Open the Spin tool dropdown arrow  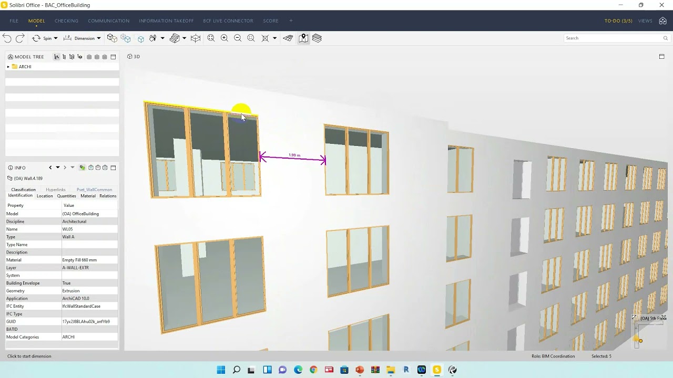[x=56, y=38]
